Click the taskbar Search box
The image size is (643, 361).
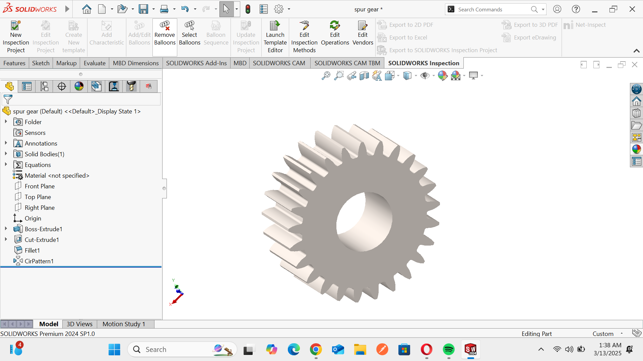point(182,349)
